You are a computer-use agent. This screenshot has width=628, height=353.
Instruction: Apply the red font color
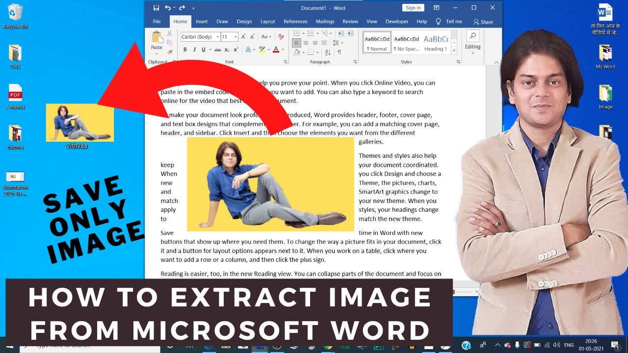tap(276, 50)
